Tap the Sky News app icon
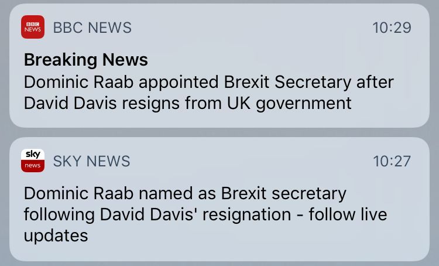This screenshot has width=439, height=266. point(33,160)
